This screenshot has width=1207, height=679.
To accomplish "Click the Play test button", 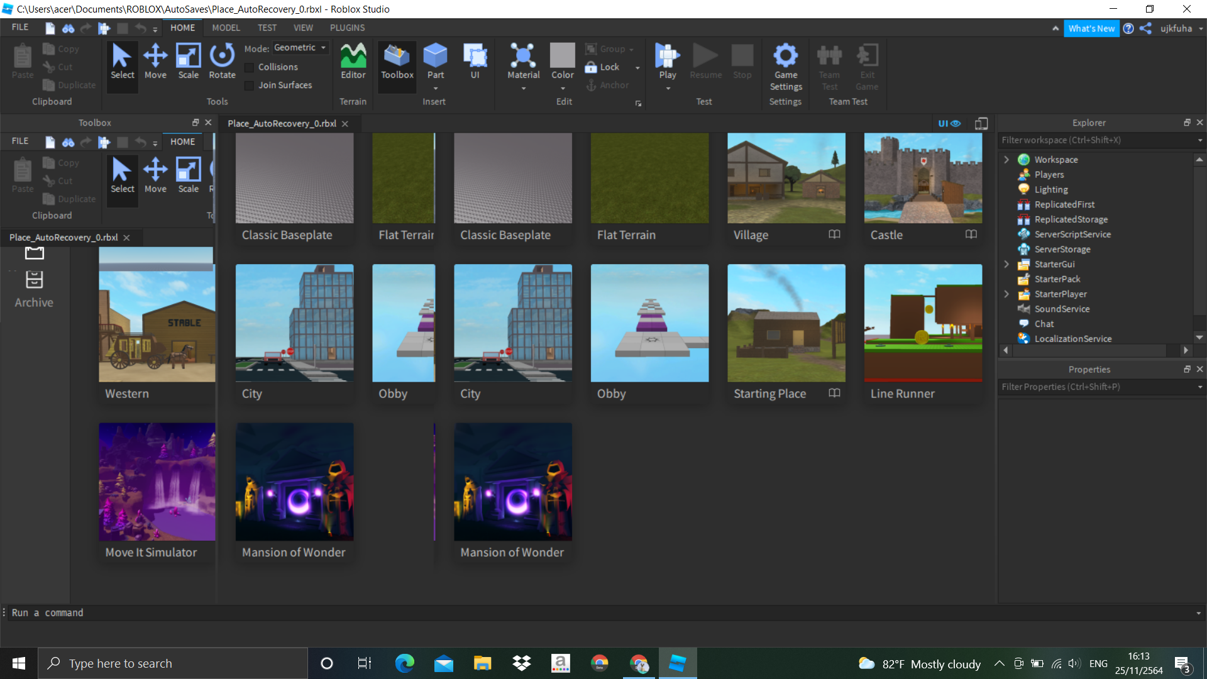I will 667,62.
